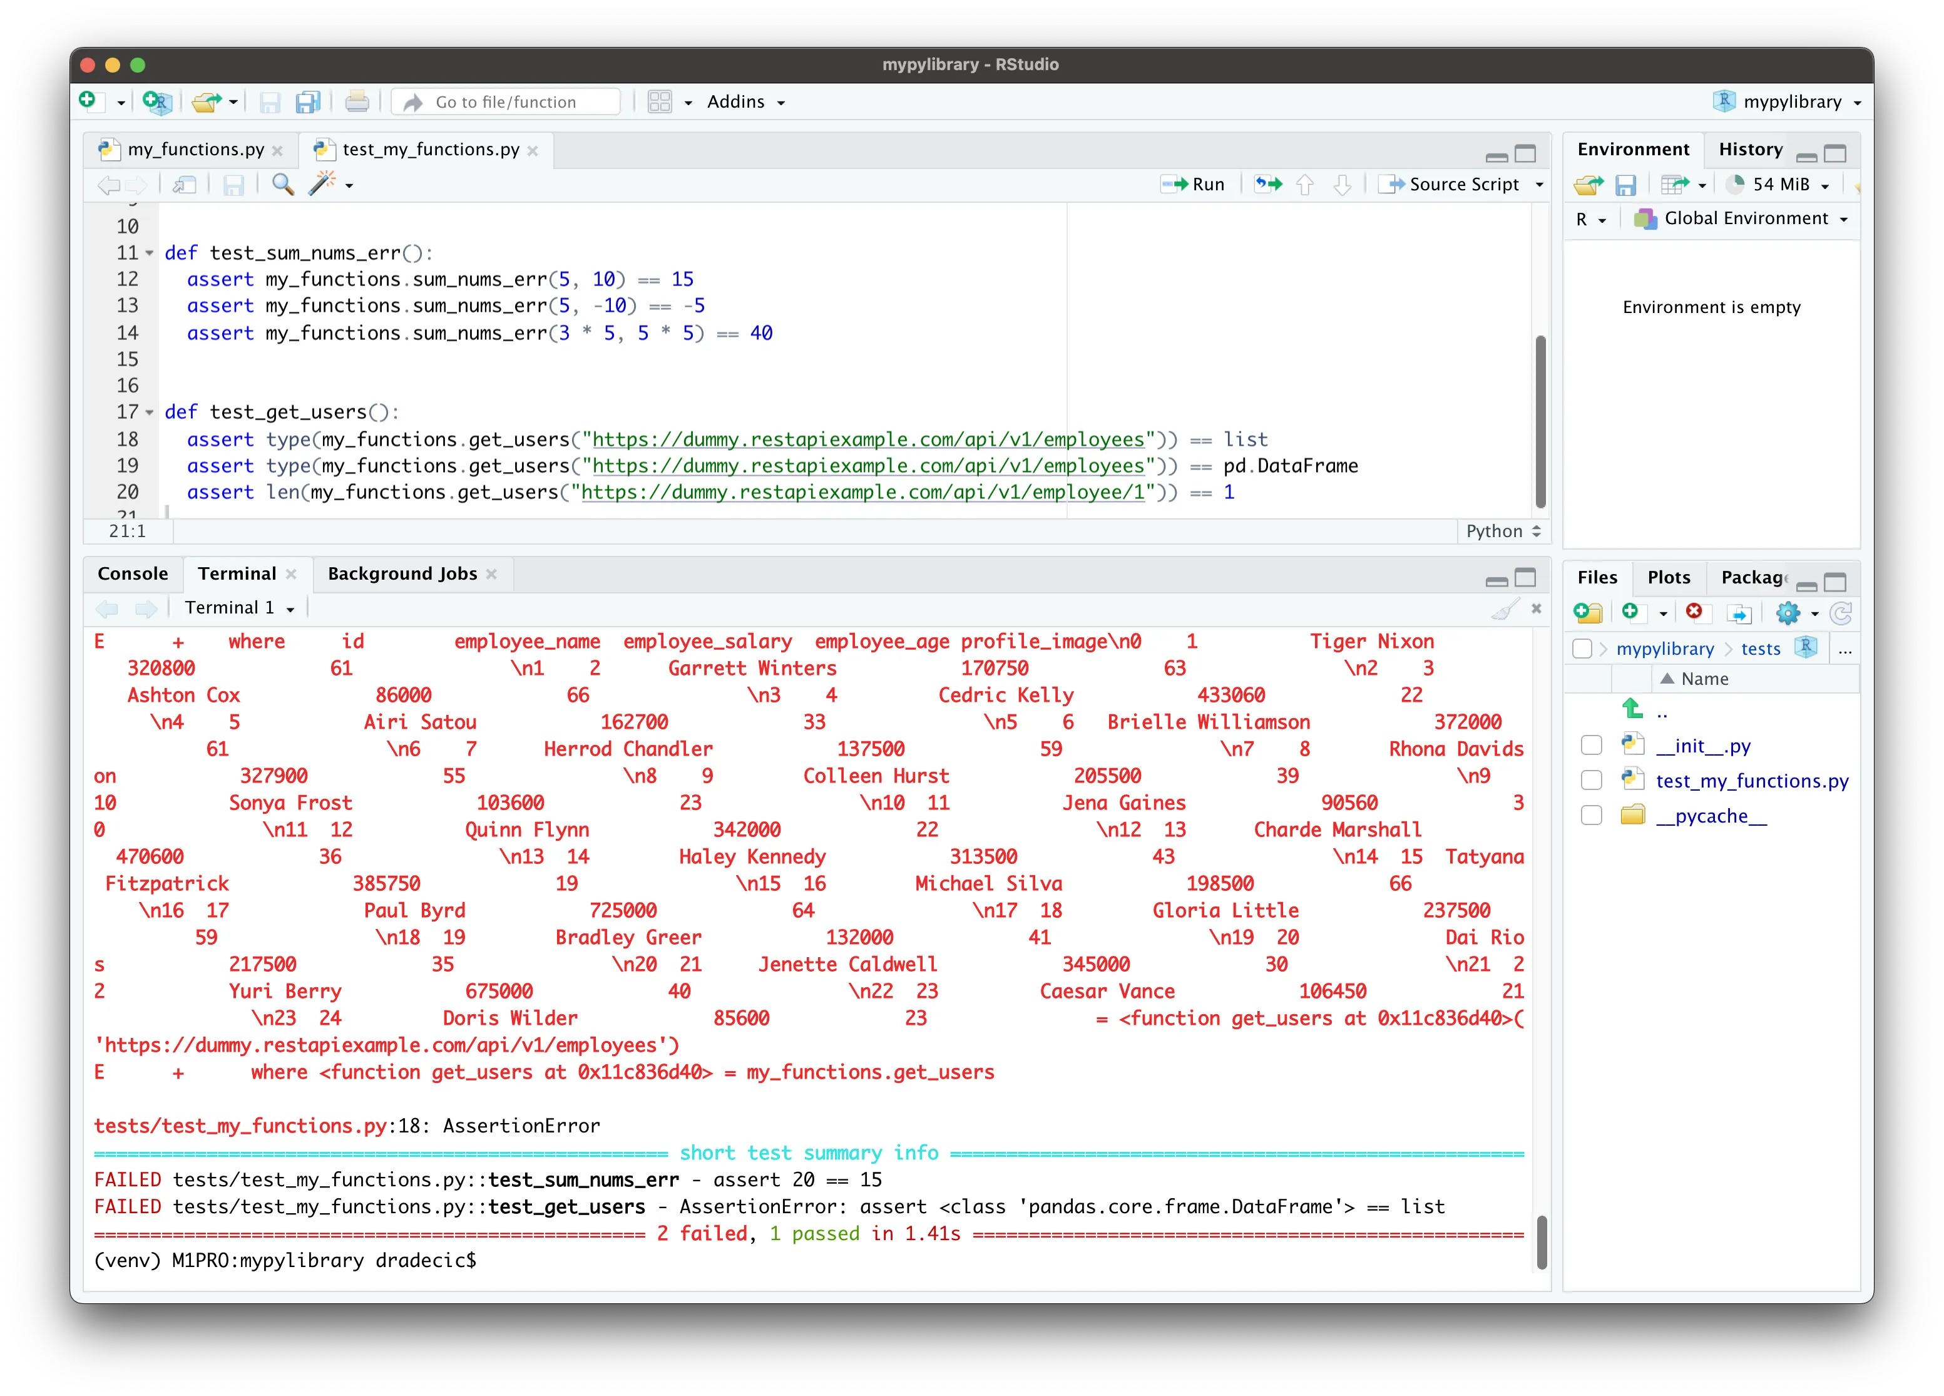Open the code tools magic wand
1944x1396 pixels.
(x=322, y=185)
